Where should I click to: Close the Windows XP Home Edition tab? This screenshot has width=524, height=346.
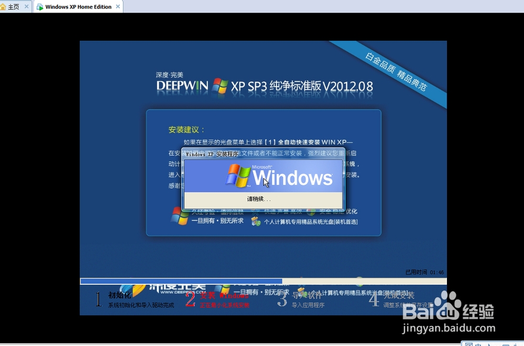click(x=117, y=7)
